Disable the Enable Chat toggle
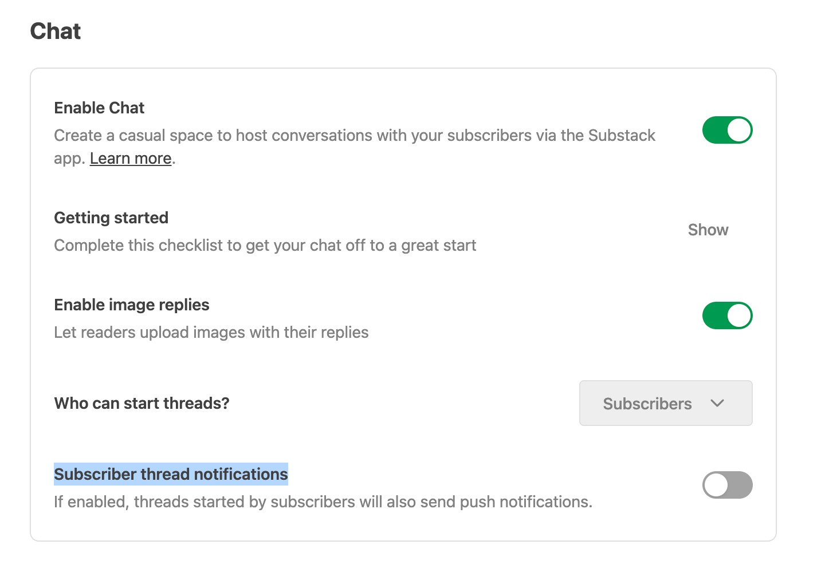This screenshot has height=584, width=825. click(727, 130)
